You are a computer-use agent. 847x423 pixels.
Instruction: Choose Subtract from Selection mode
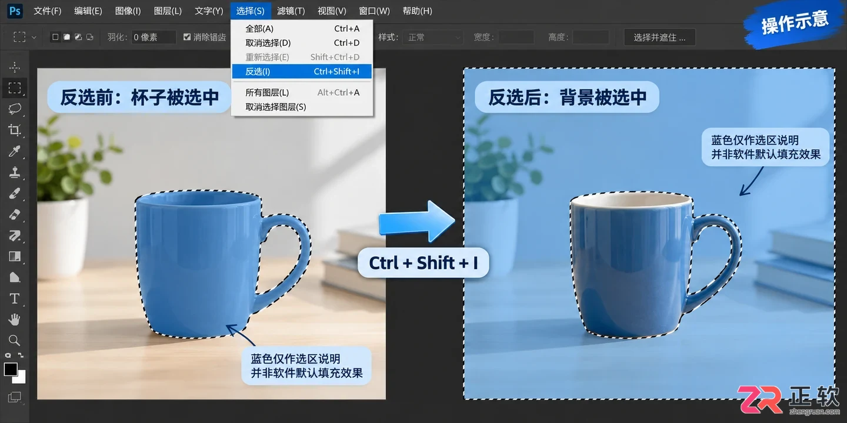tap(78, 37)
